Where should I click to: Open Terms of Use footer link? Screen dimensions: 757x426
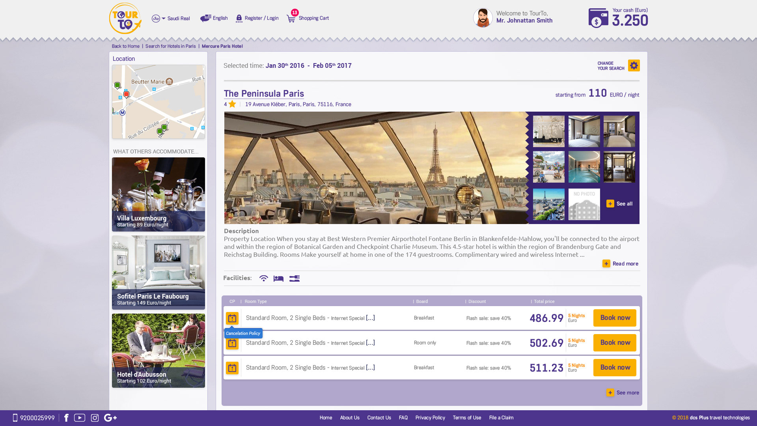[467, 418]
